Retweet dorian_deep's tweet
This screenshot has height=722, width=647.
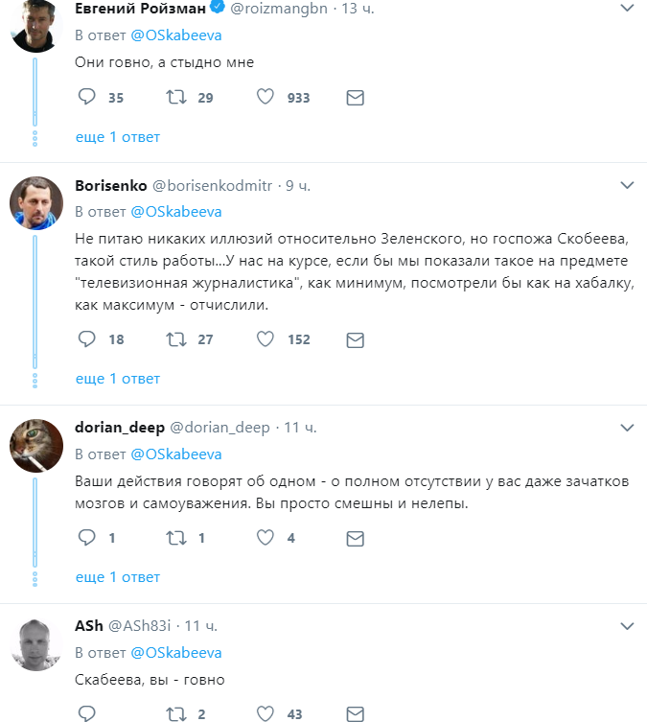[177, 538]
